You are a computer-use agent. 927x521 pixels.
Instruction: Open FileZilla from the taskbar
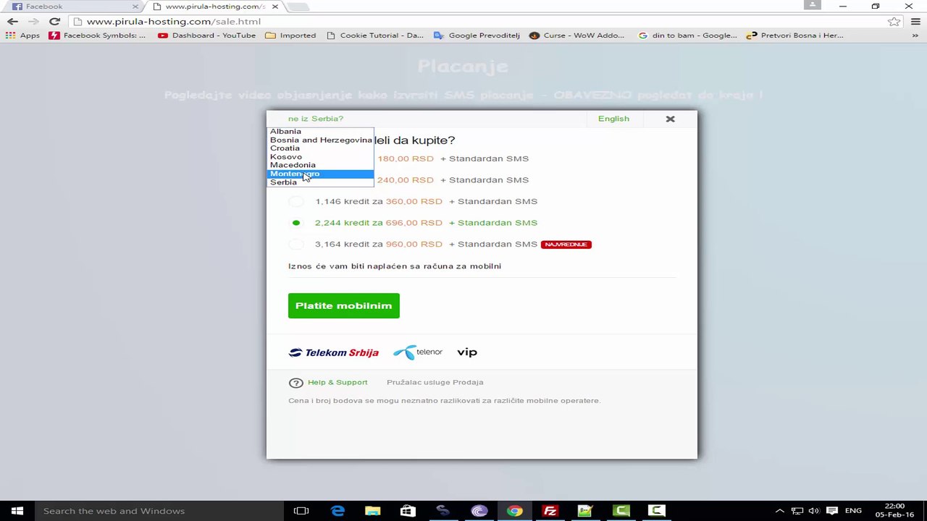click(x=550, y=511)
